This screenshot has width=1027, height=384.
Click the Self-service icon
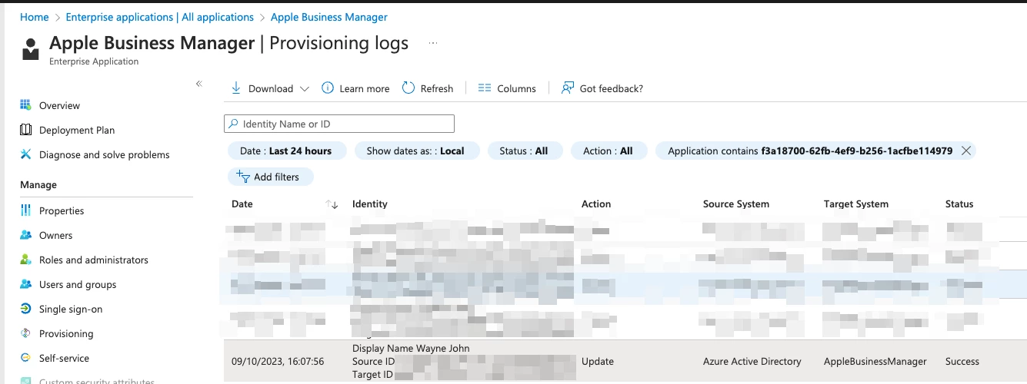point(25,358)
